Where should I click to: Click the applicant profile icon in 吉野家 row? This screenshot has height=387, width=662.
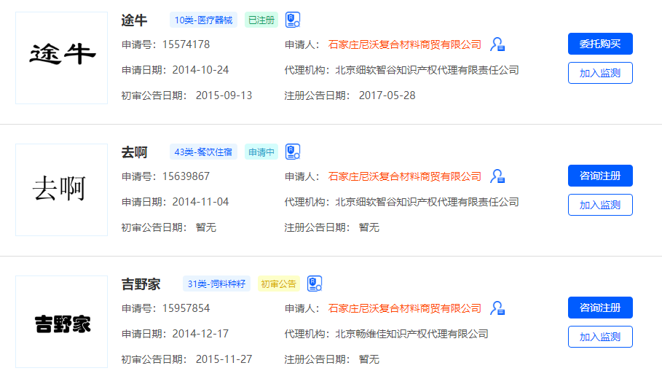(x=497, y=308)
